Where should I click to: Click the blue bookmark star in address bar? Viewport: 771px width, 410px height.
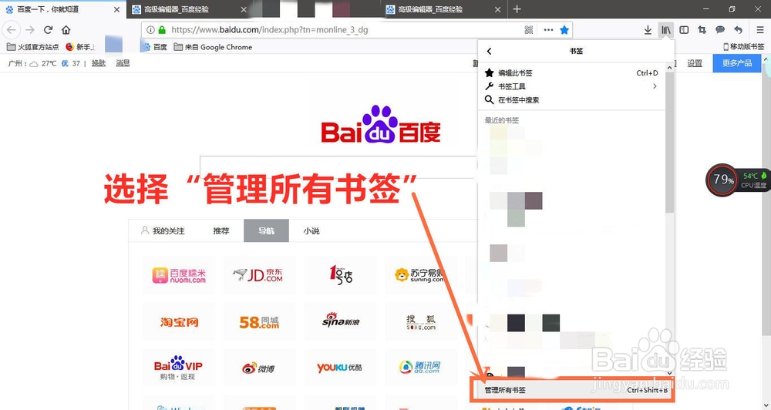tap(564, 30)
